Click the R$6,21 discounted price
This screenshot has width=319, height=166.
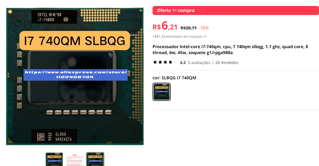165,26
